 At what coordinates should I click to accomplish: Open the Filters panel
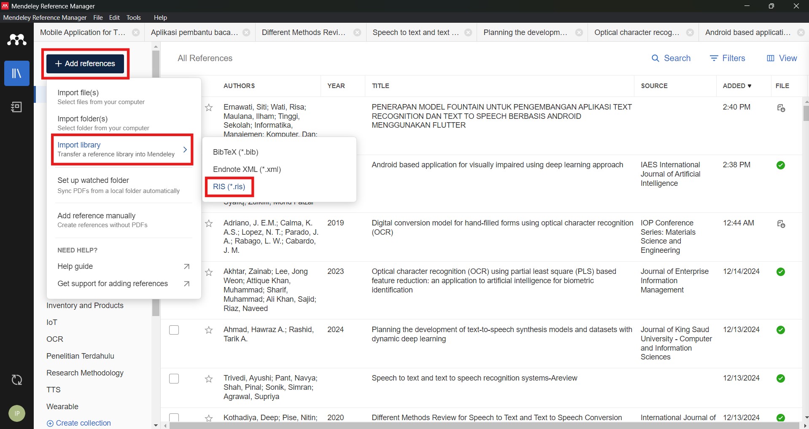(728, 58)
